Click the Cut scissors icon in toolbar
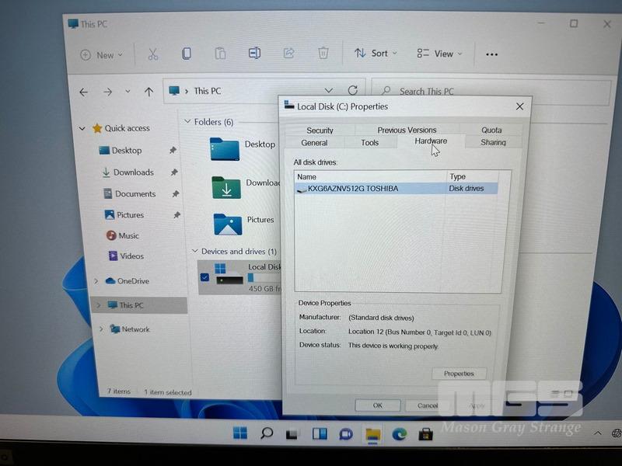 tap(152, 54)
